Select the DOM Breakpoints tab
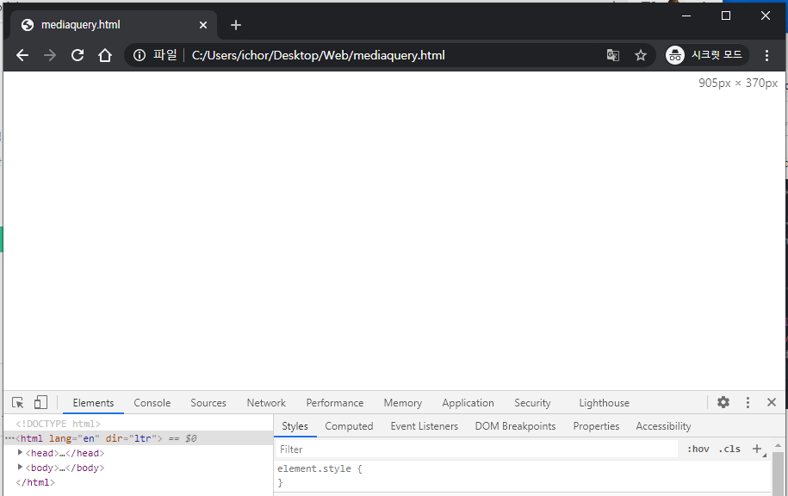Image resolution: width=788 pixels, height=496 pixels. pos(515,426)
